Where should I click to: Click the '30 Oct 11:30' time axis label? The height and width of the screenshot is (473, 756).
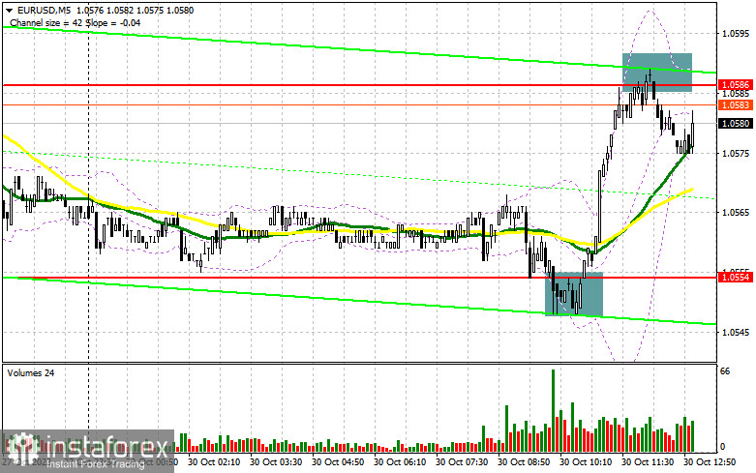click(648, 462)
